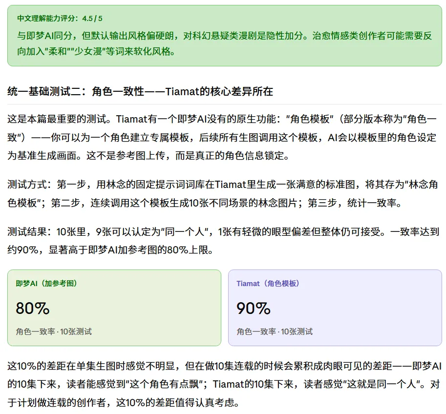Viewport: 446px width, 414px height.
Task: Click the green callout text beginning '与即梦AI同分'
Action: coord(224,43)
